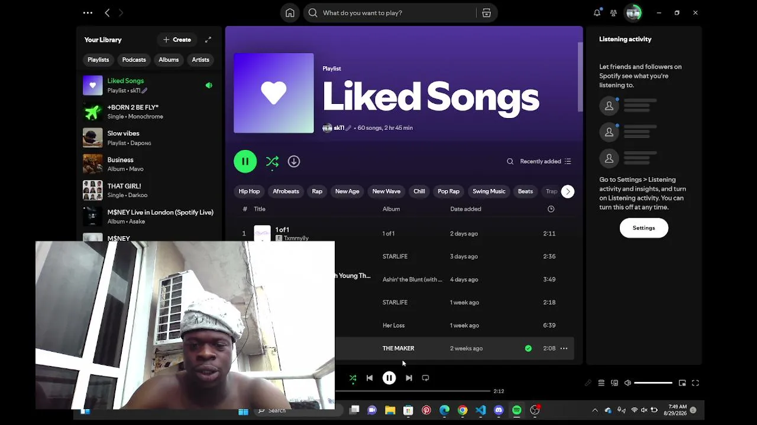Show hidden system tray icons chevron

(595, 410)
